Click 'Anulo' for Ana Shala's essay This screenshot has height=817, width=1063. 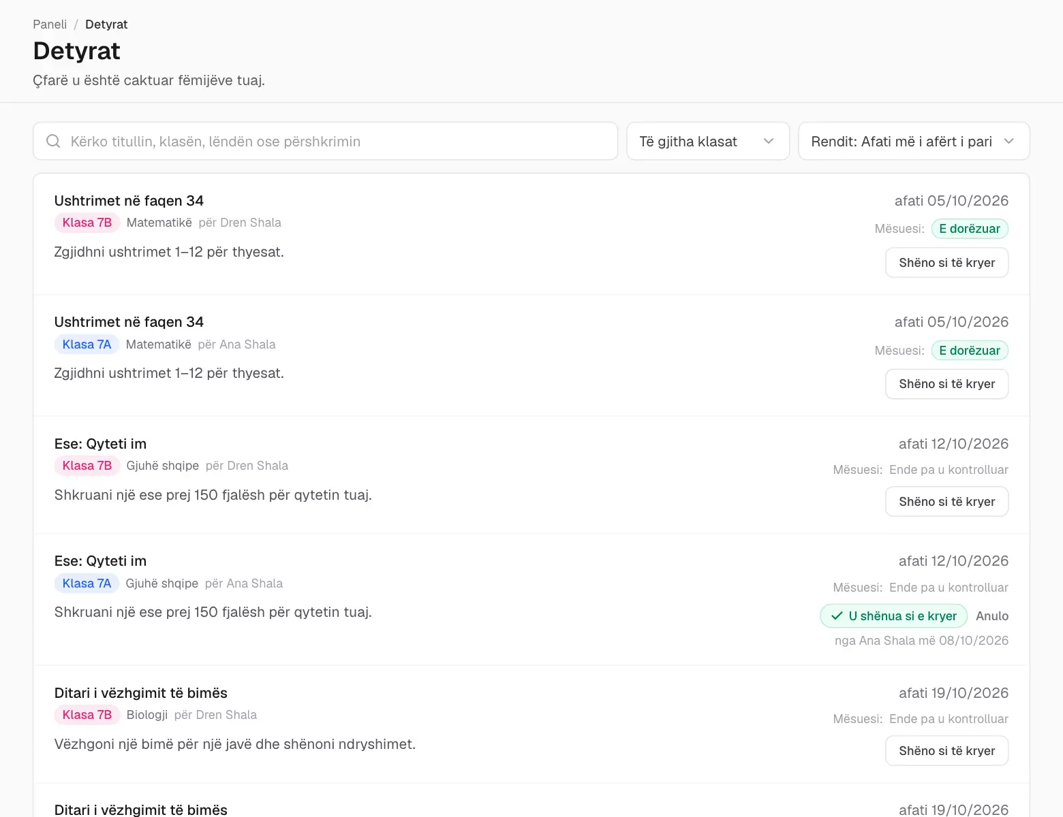992,615
